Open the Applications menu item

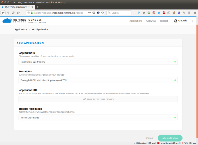click(x=136, y=21)
